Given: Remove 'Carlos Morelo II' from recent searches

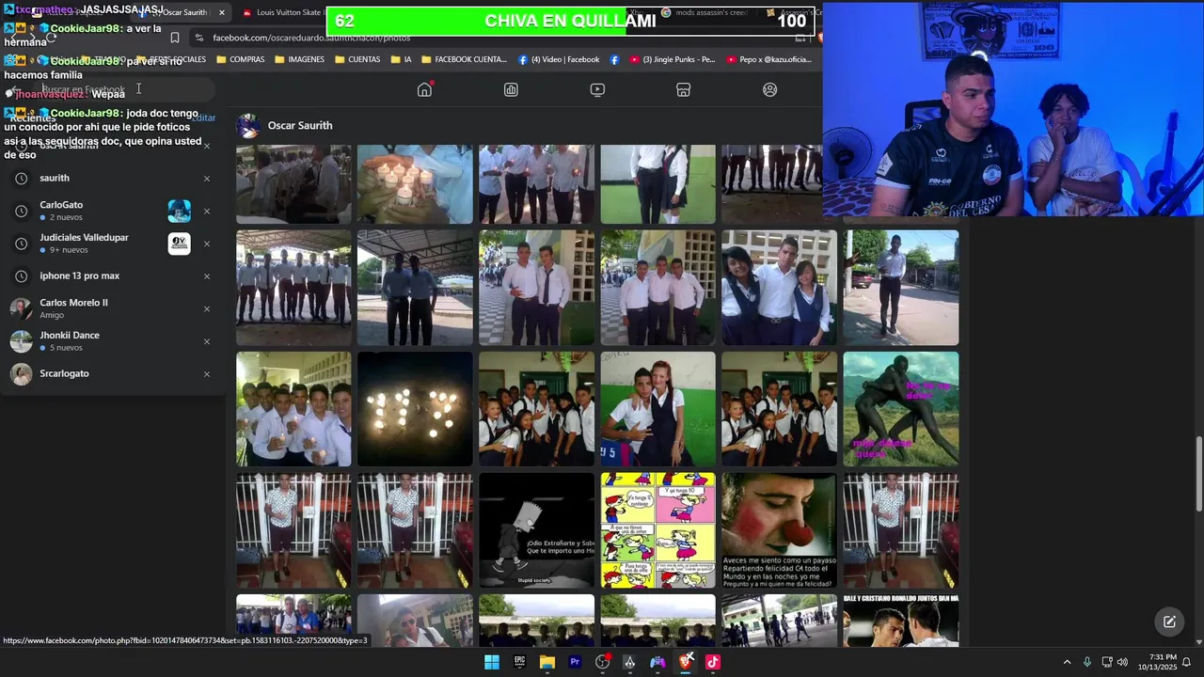Looking at the screenshot, I should (x=207, y=308).
